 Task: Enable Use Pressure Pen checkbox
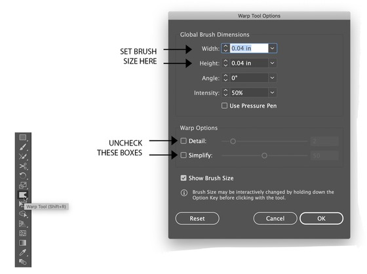(224, 106)
